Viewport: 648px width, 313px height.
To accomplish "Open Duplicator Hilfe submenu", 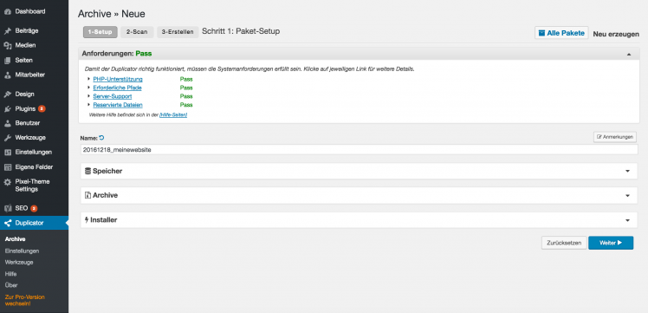I will (x=10, y=274).
